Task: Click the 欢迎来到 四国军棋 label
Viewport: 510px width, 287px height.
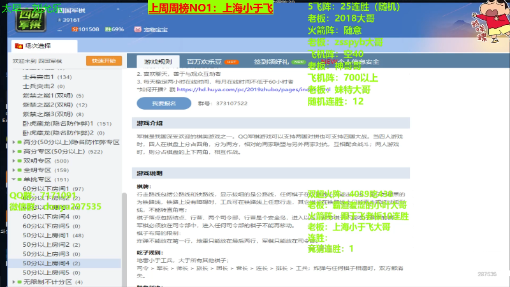Action: pos(37,61)
